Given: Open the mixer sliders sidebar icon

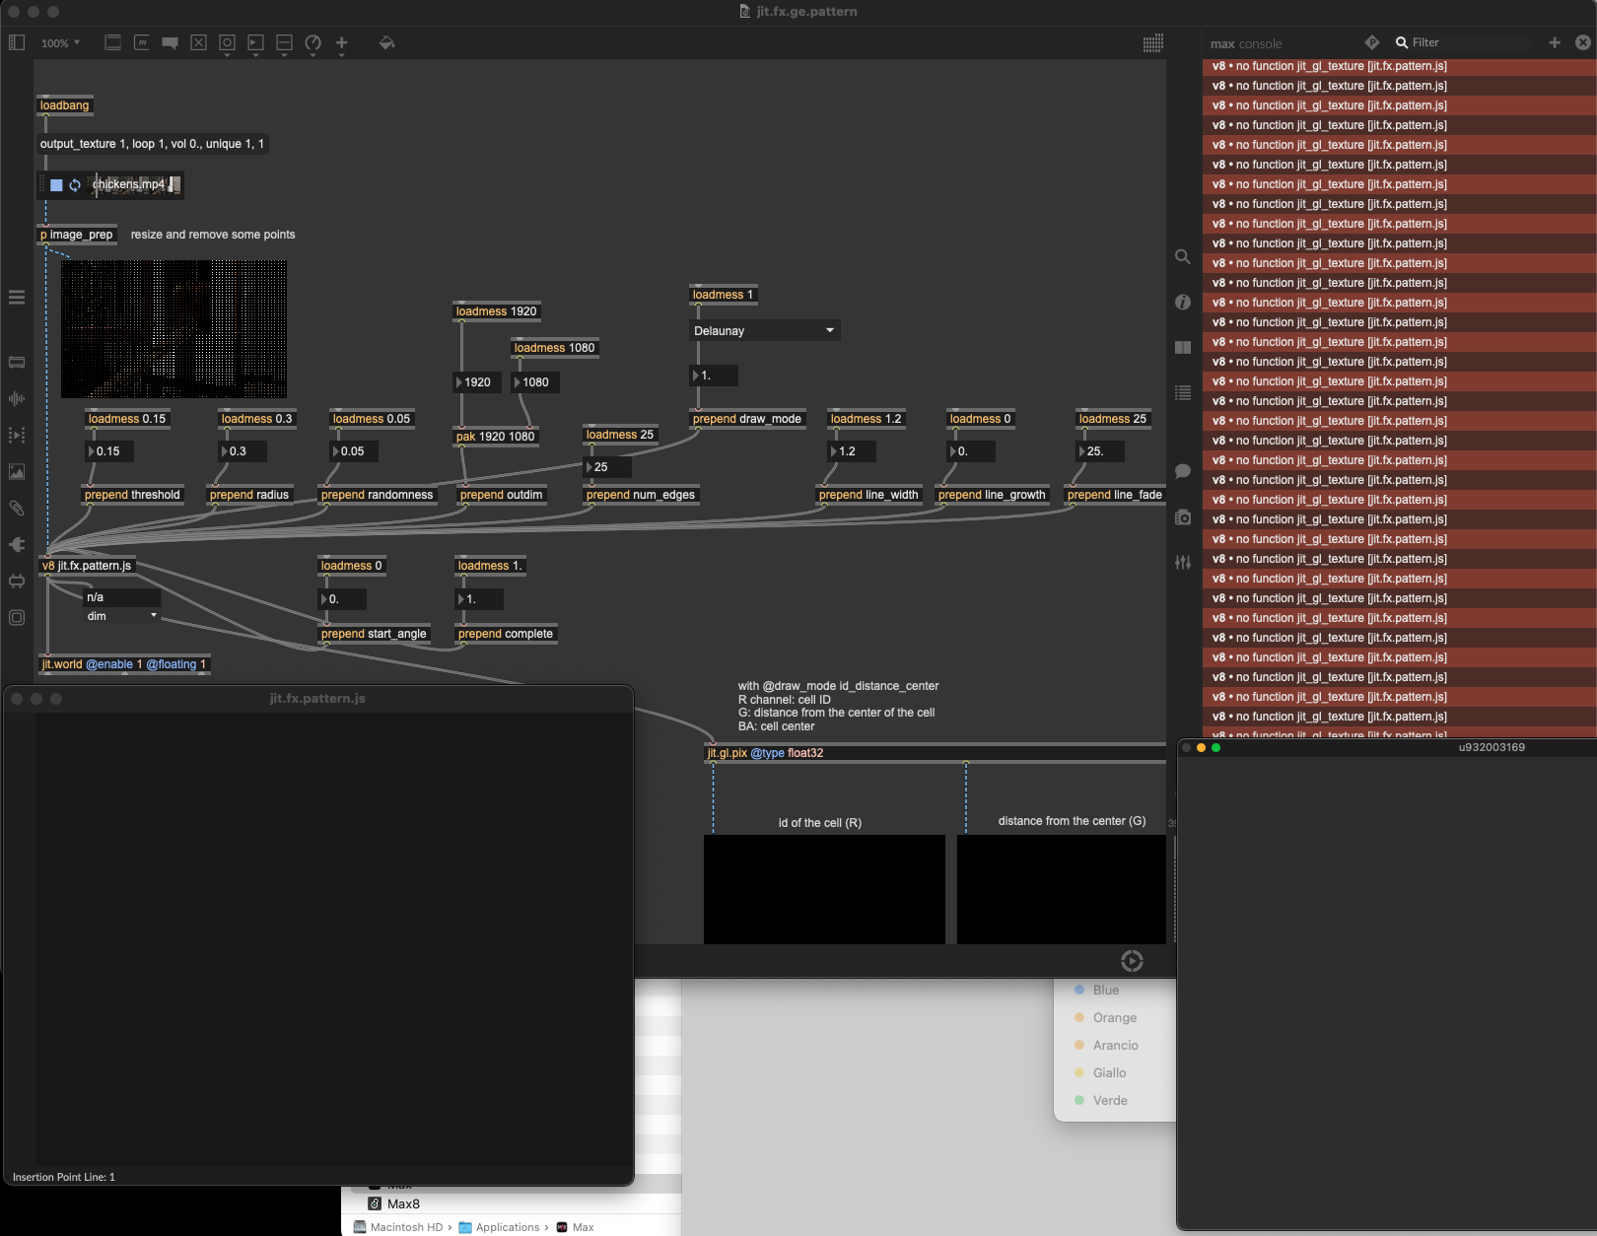Looking at the screenshot, I should (1183, 563).
